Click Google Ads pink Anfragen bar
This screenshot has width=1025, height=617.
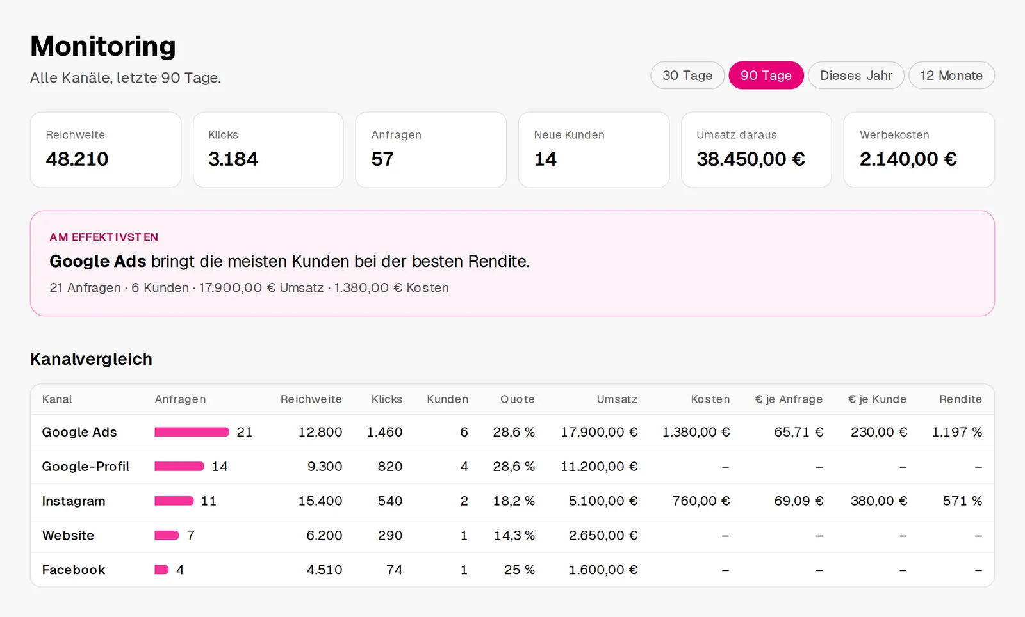pos(192,432)
